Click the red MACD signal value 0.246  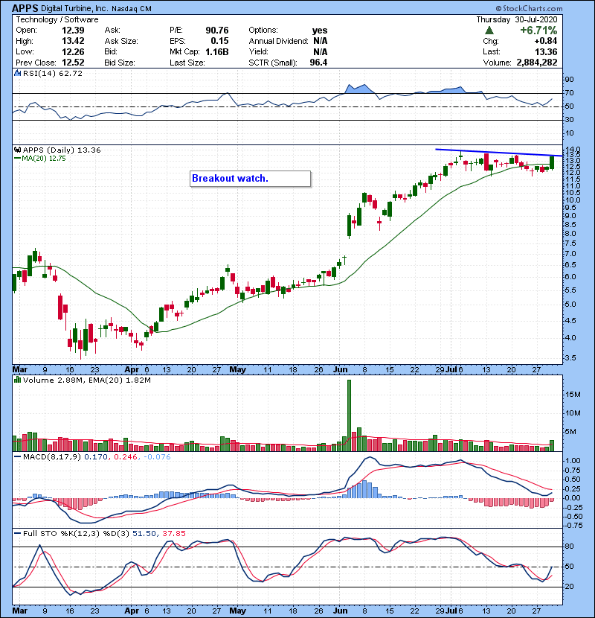pos(125,457)
